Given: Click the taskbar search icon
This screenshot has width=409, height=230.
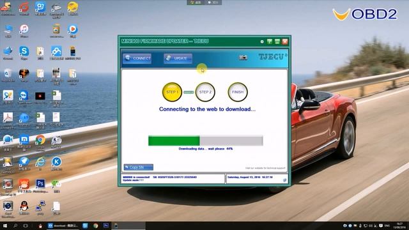Looking at the screenshot, I should coord(15,226).
